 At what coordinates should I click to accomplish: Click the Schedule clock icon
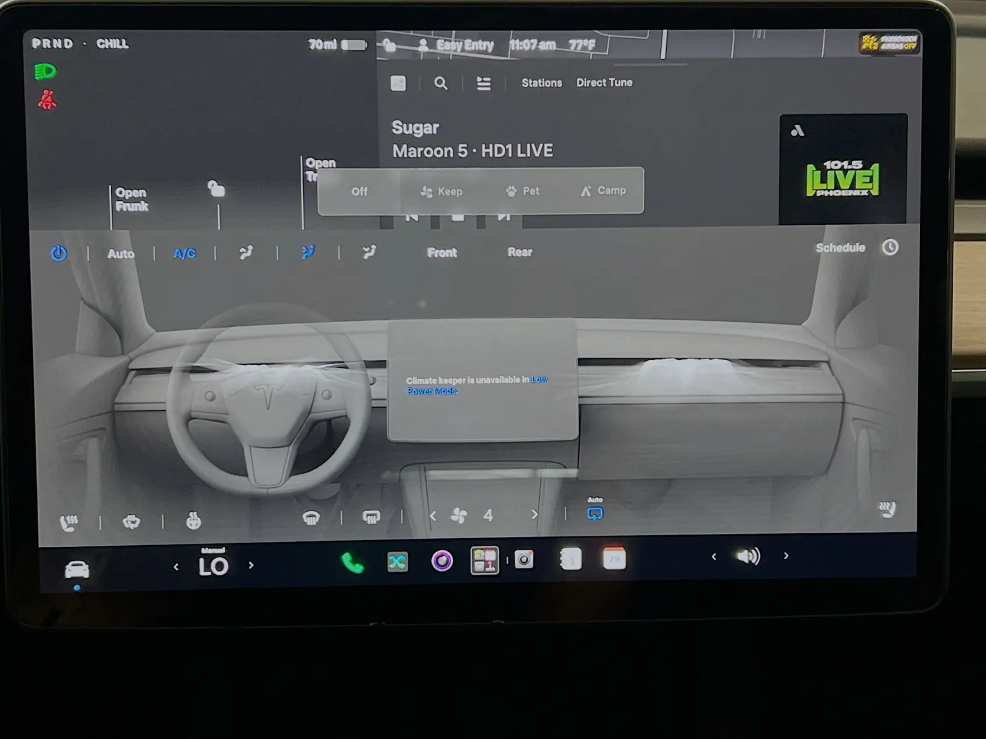click(x=890, y=247)
